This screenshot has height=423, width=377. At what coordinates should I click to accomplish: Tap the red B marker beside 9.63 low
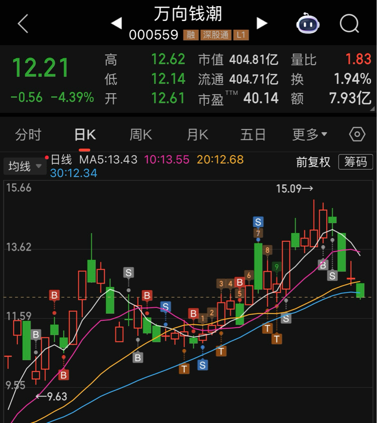pyautogui.click(x=64, y=375)
